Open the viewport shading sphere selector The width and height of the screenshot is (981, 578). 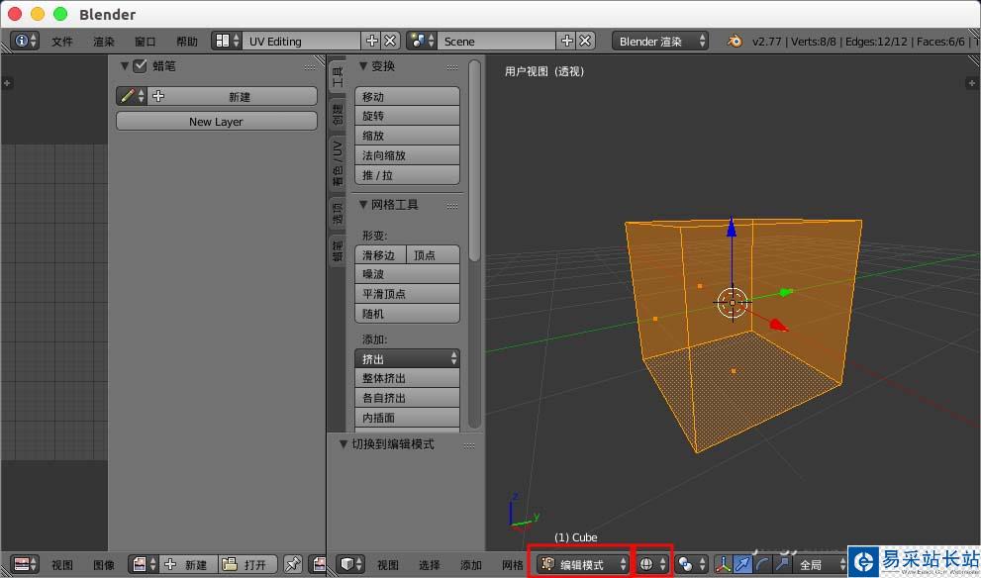pos(651,564)
